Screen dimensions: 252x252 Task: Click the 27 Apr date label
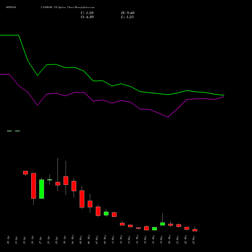click(40, 240)
